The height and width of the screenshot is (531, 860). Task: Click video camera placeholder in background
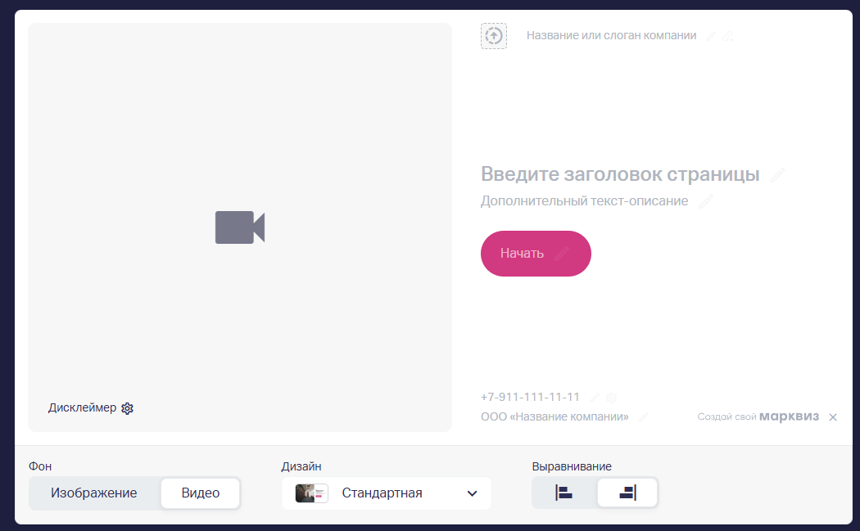240,227
